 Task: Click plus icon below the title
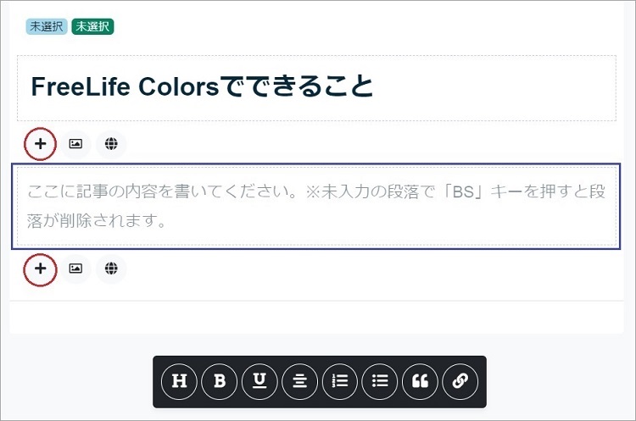[x=40, y=144]
